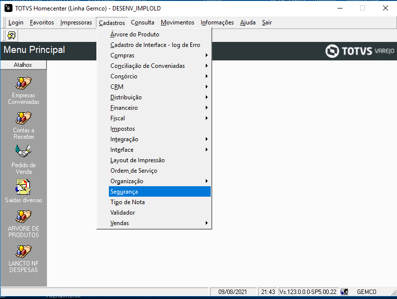Click the TOTVS Varejo logo

(x=360, y=51)
